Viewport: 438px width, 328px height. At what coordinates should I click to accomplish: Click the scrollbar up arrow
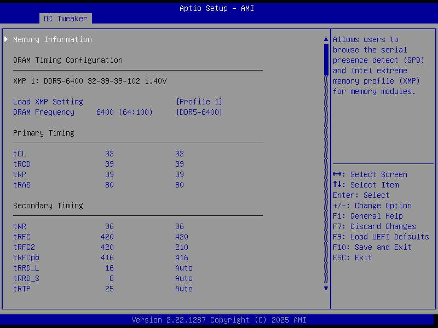326,39
